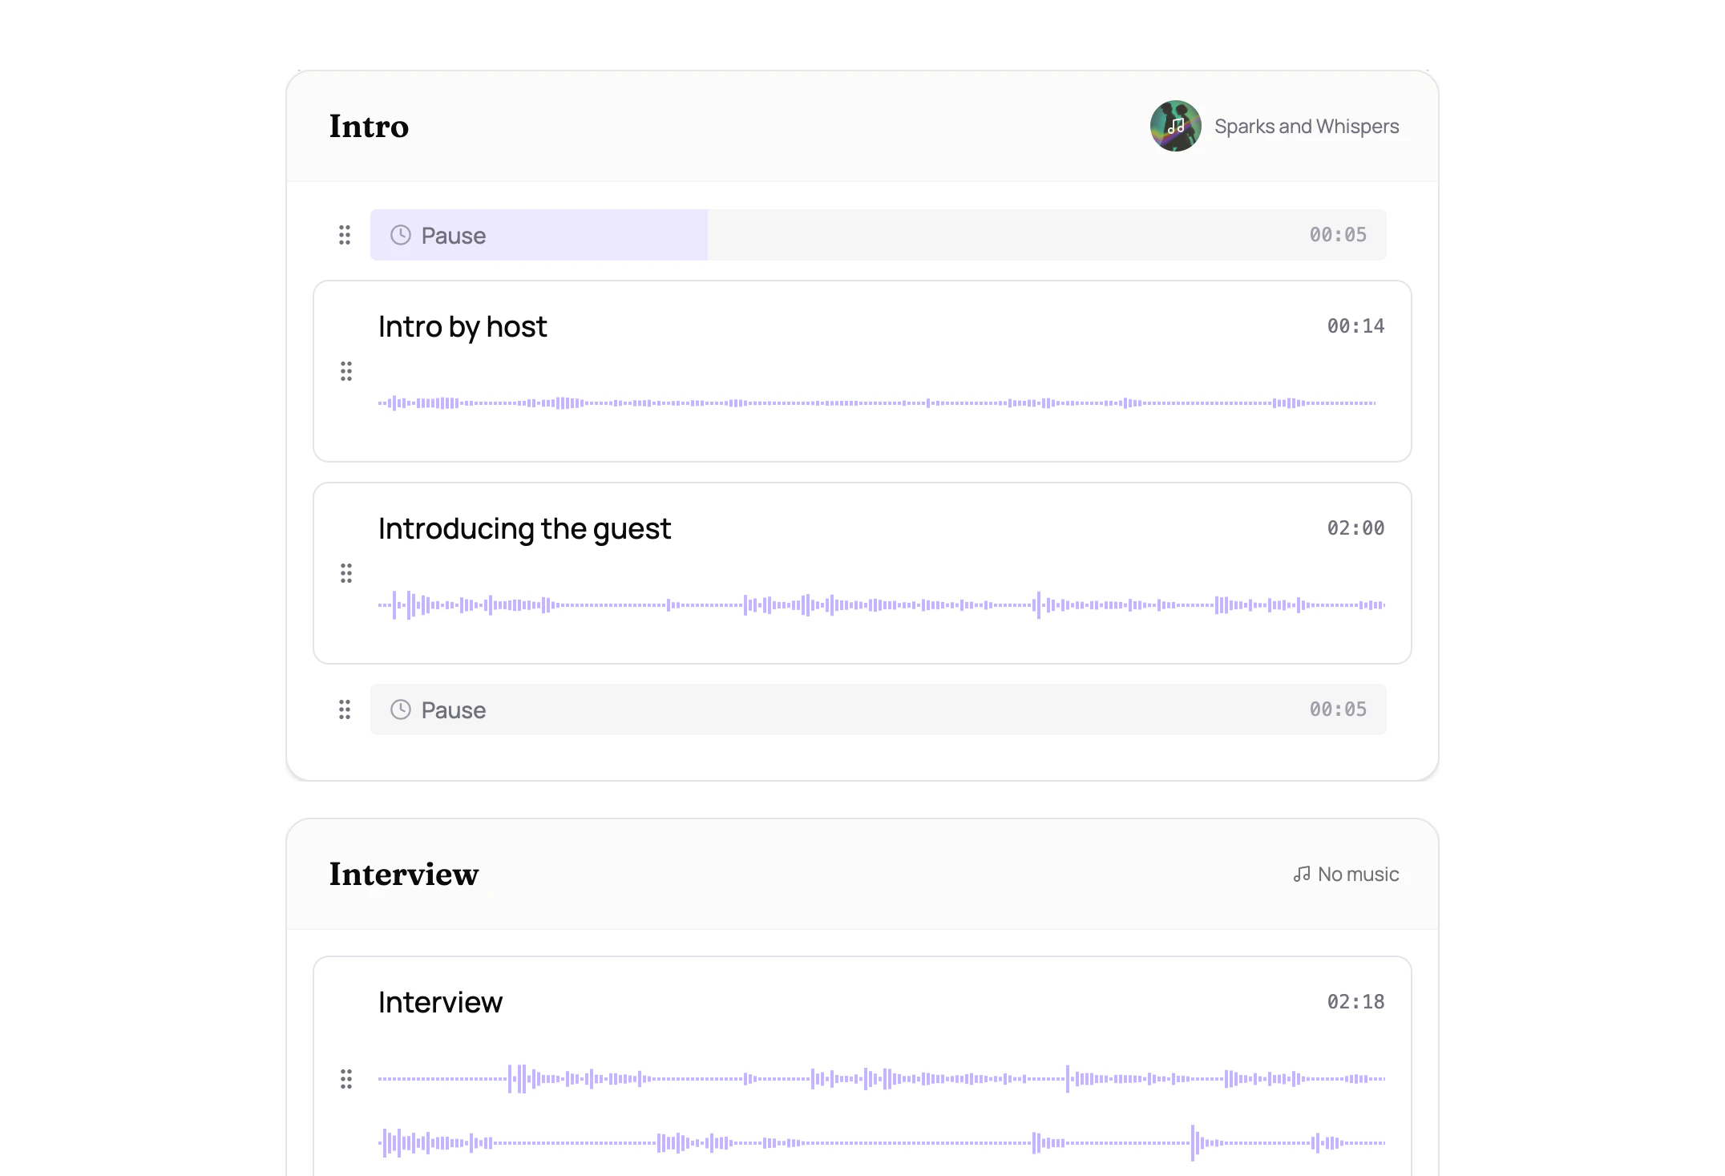Click the drag handle on the Interview clip
1725x1176 pixels.
pos(345,1079)
